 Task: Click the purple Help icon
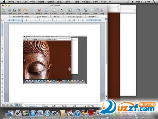click(102, 10)
